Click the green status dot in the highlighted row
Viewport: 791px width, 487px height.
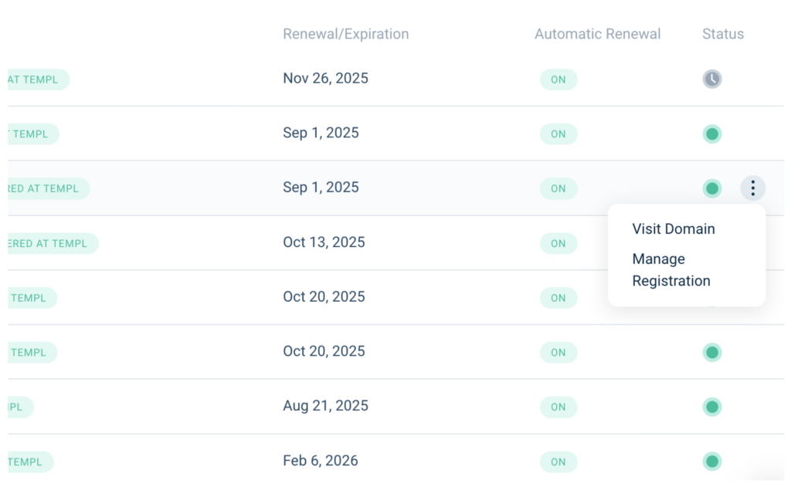click(x=712, y=188)
